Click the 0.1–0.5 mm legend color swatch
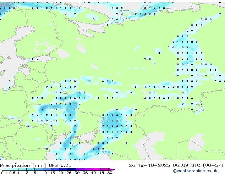225x174 pixels. click(6, 169)
